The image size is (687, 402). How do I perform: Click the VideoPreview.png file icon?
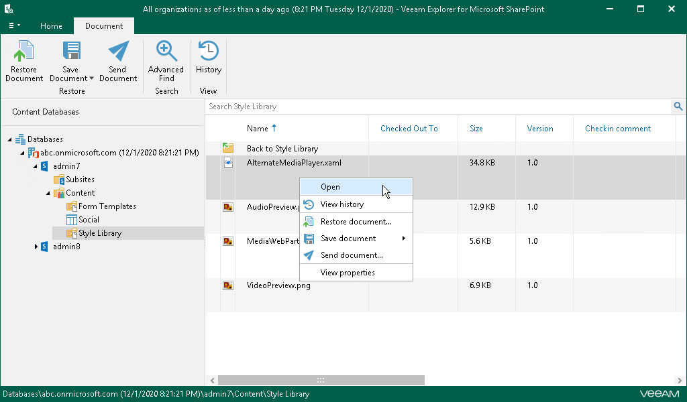[x=228, y=285]
